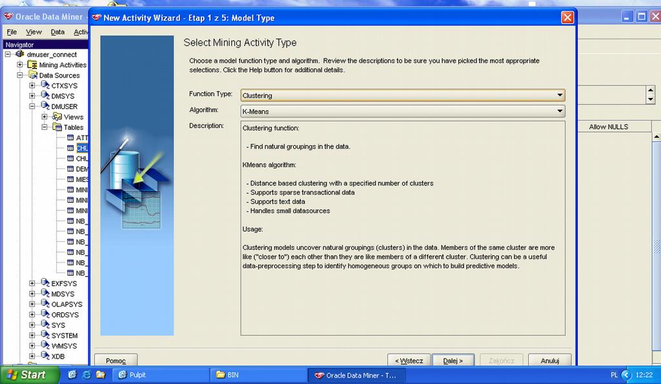Open the Algorithm dropdown

pyautogui.click(x=560, y=111)
